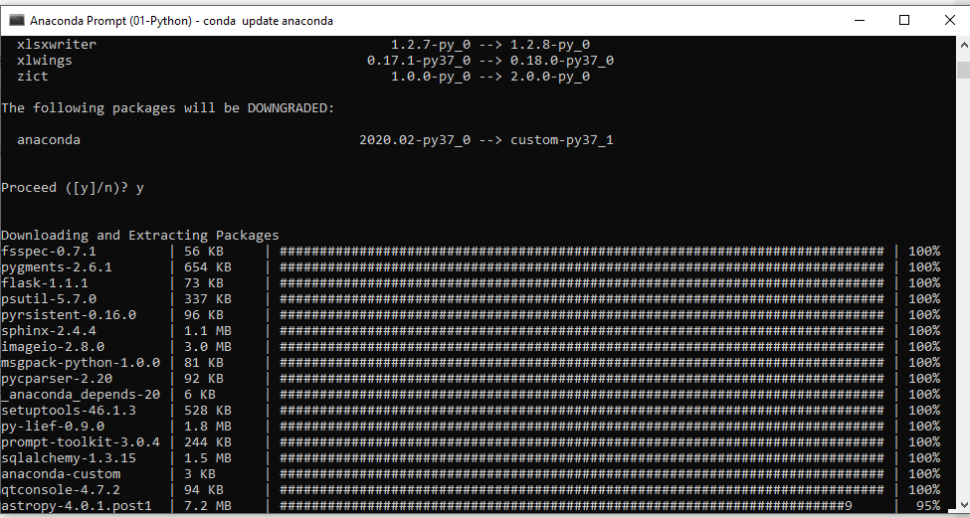Click the 'py-lief-0.9.0' package row
Viewport: 970px width, 518px height.
(471, 427)
